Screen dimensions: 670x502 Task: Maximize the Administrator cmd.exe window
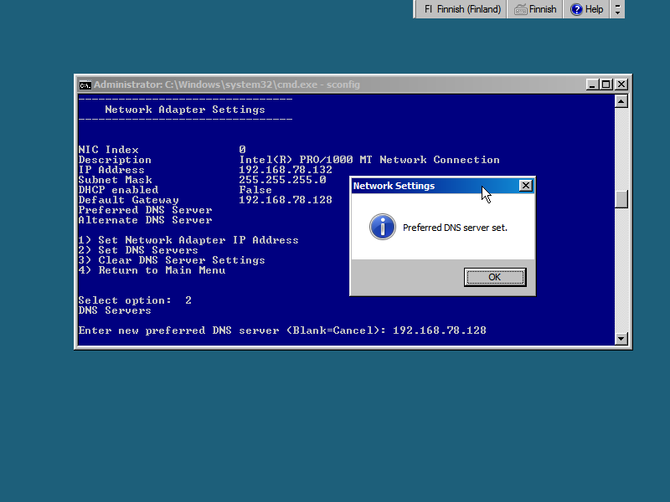[607, 85]
